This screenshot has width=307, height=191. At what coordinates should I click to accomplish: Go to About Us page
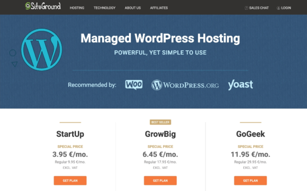(x=133, y=8)
